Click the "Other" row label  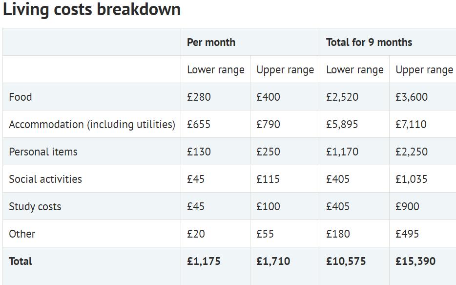22,234
